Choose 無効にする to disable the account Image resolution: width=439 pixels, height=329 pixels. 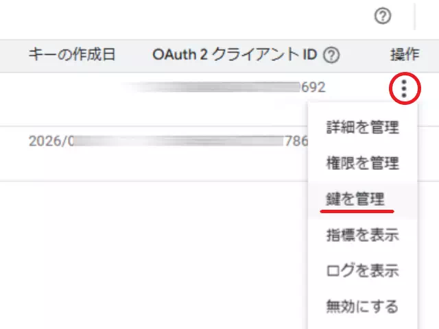(362, 306)
